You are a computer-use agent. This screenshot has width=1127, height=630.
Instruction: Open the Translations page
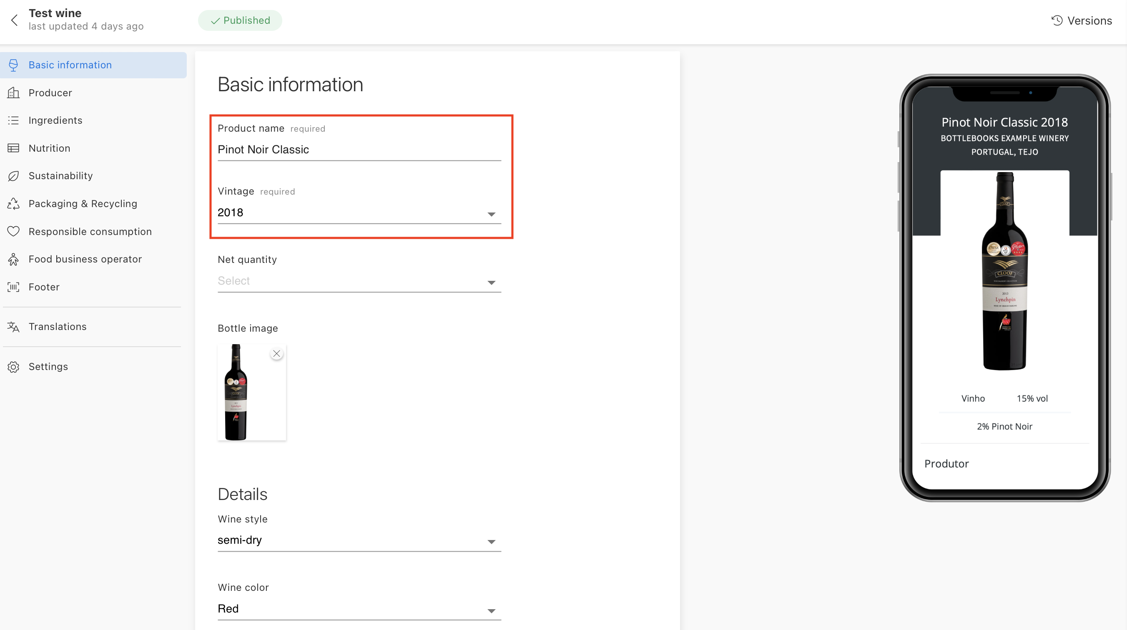[x=57, y=327]
